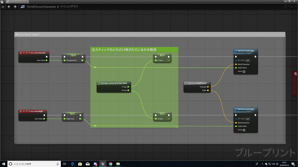This screenshot has height=167, width=298.
Task: Click R-Axis input pin on set node
Action: (x=156, y=119)
